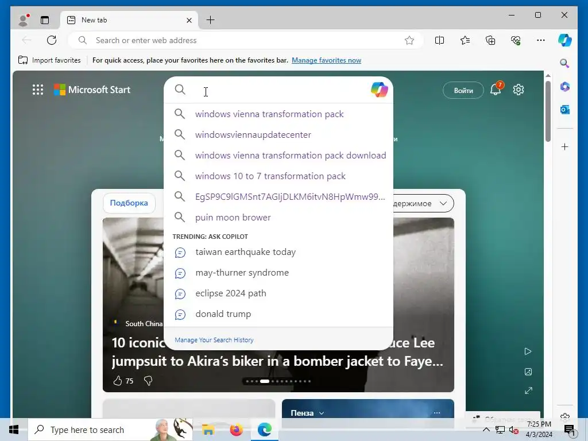This screenshot has width=588, height=441.
Task: Open tab actions menu icon
Action: tap(45, 20)
